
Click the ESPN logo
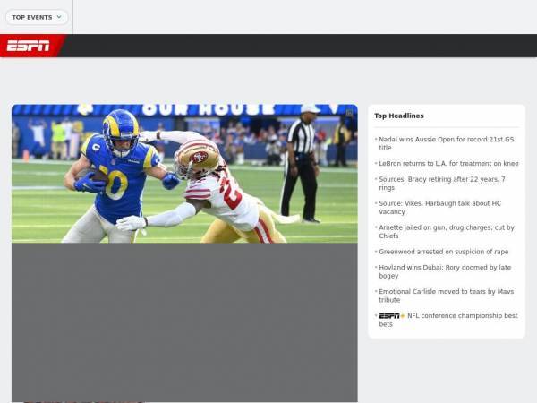point(28,46)
